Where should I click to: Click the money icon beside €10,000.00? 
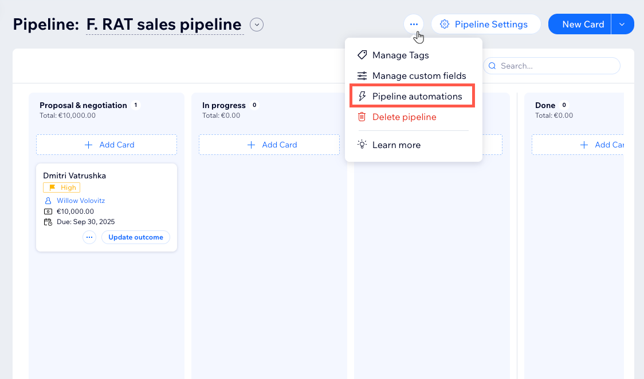48,212
